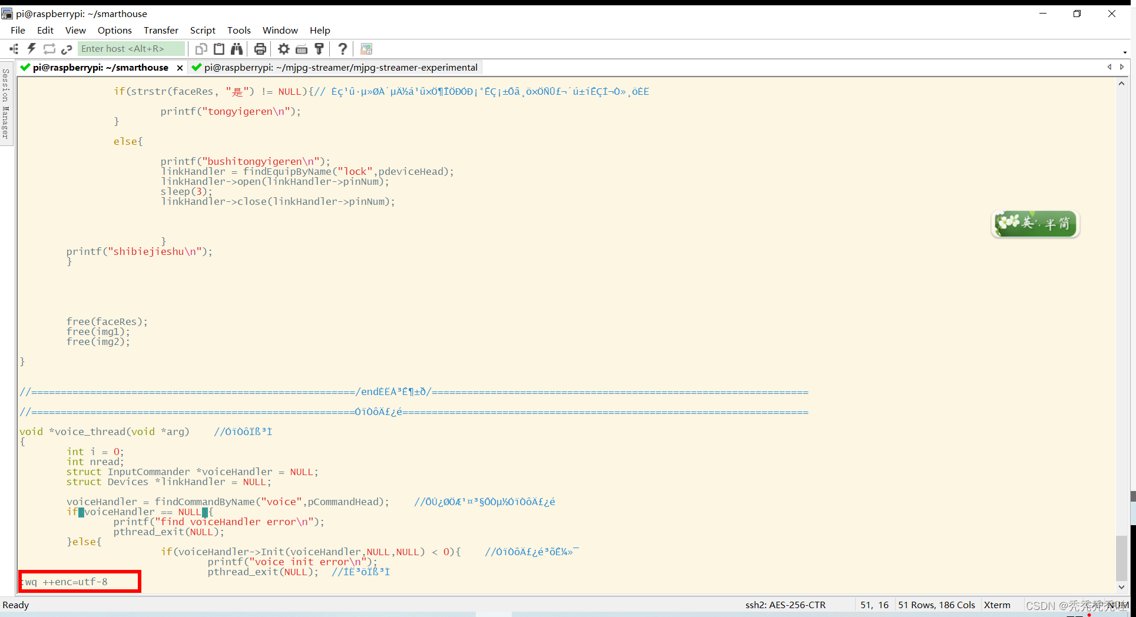This screenshot has height=617, width=1136.
Task: Click the pthread_exit(NULL); //... comment line
Action: coord(299,572)
